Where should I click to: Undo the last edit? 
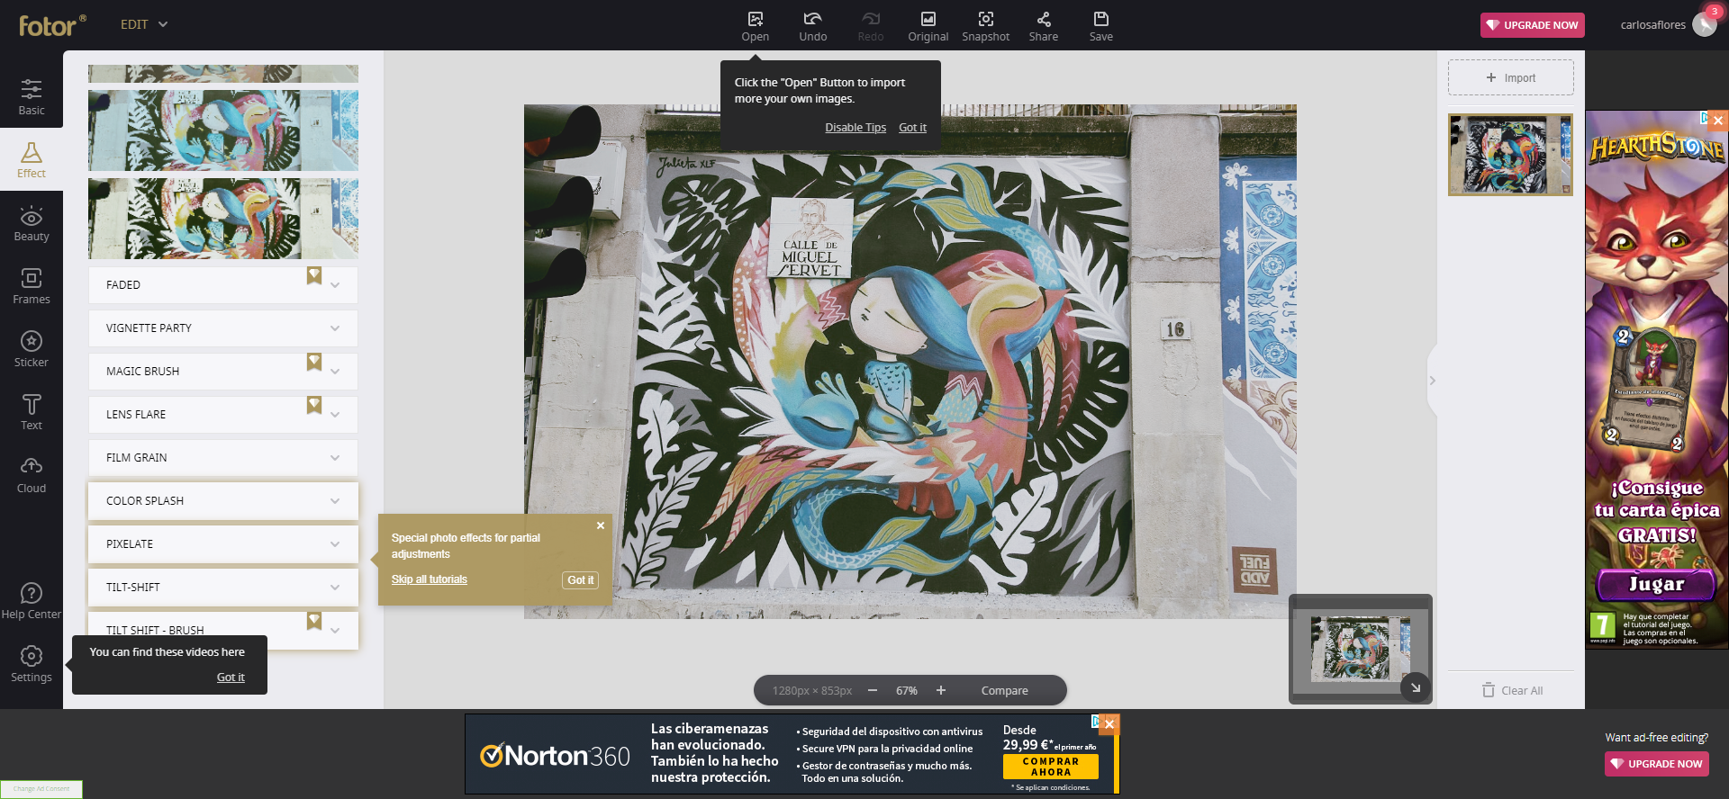click(x=812, y=25)
